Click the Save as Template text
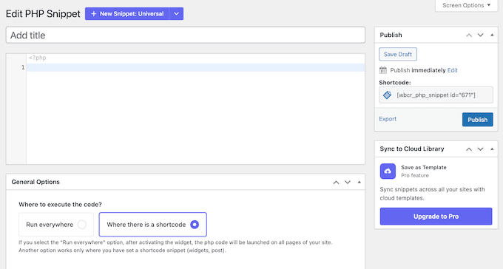 click(x=423, y=167)
